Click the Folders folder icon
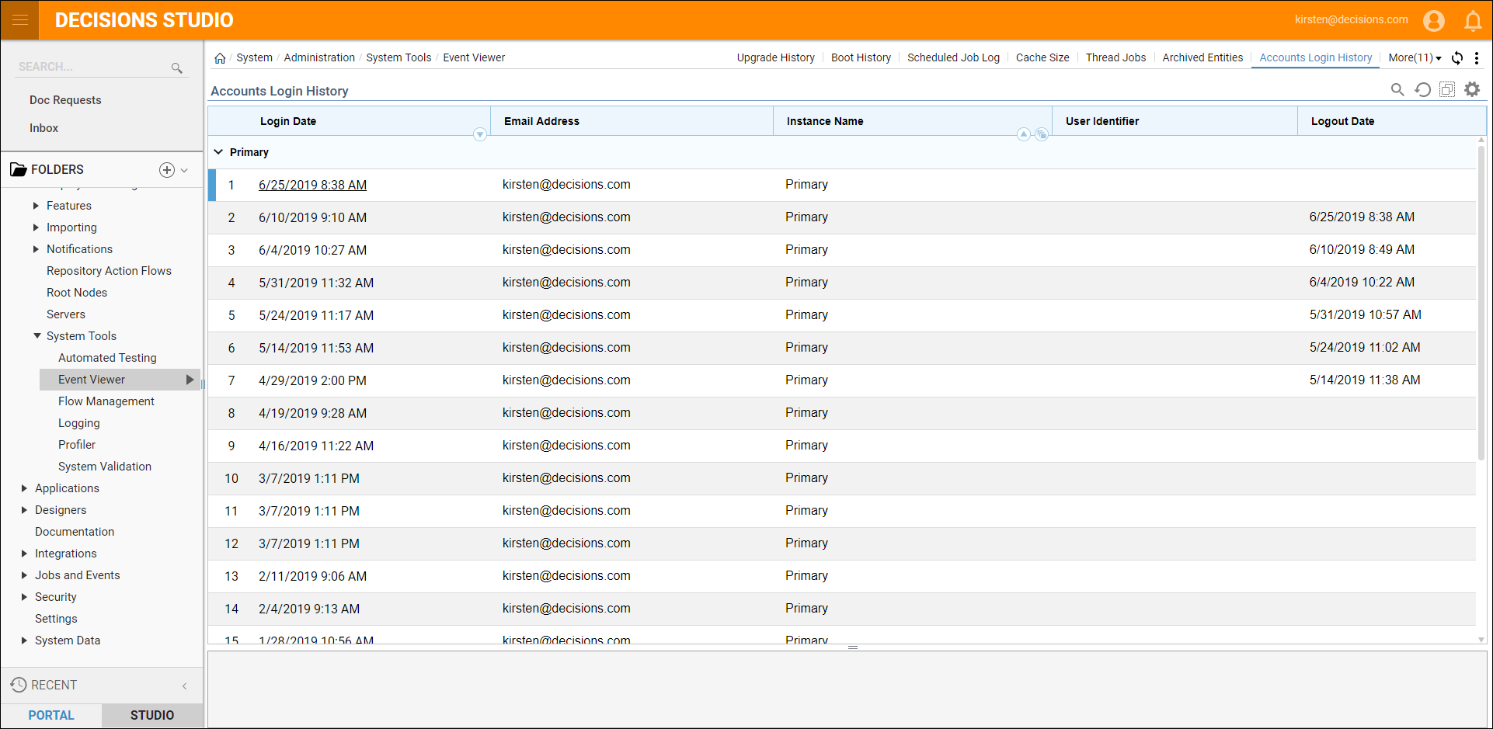 point(19,170)
